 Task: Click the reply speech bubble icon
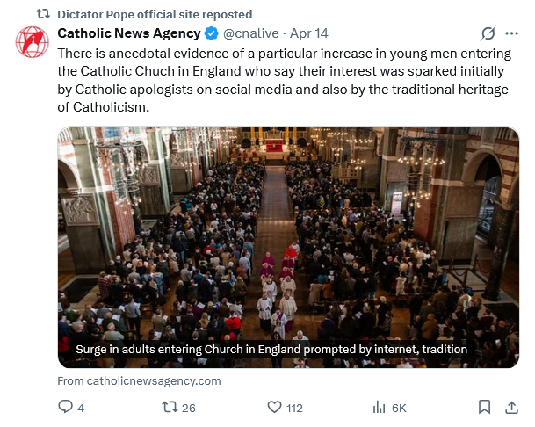[x=65, y=407]
